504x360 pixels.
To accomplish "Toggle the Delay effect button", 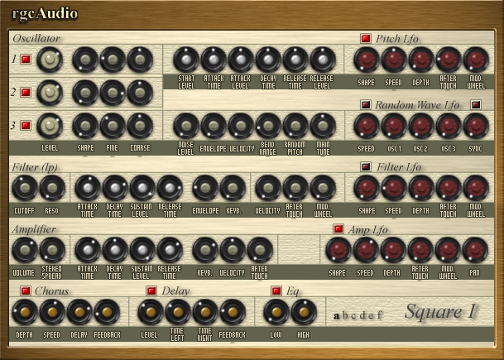I will [x=151, y=290].
